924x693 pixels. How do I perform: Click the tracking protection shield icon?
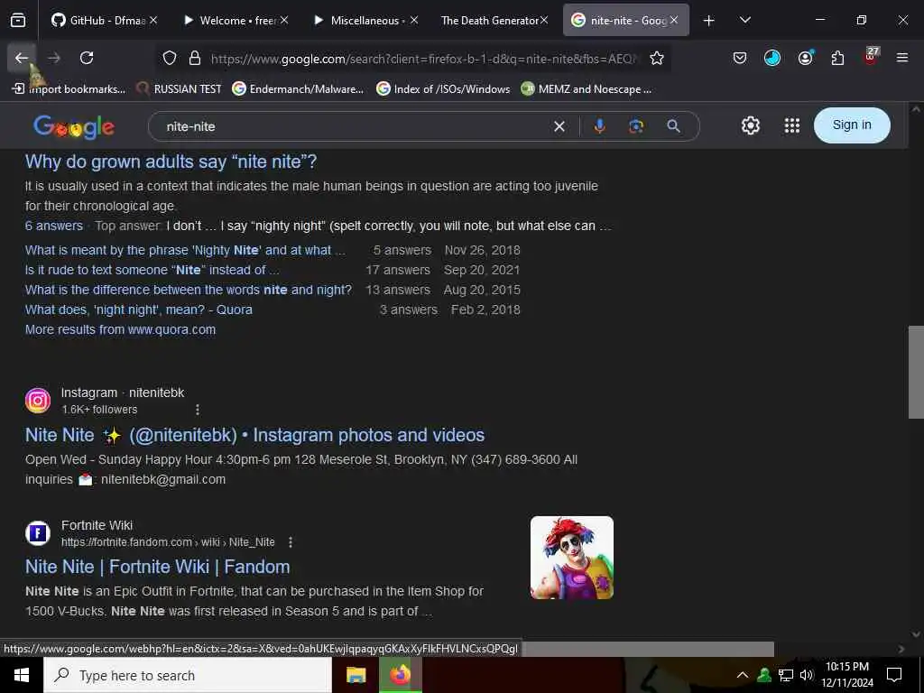(x=170, y=59)
